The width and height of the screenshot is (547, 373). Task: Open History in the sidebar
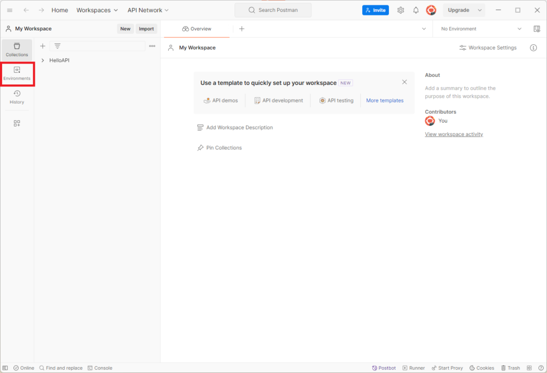[x=17, y=97]
